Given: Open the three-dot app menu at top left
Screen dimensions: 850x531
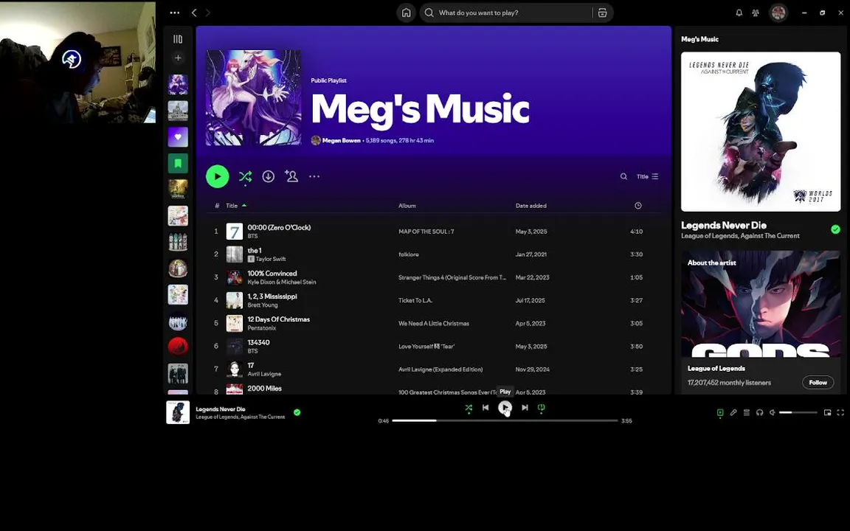Looking at the screenshot, I should coord(175,13).
